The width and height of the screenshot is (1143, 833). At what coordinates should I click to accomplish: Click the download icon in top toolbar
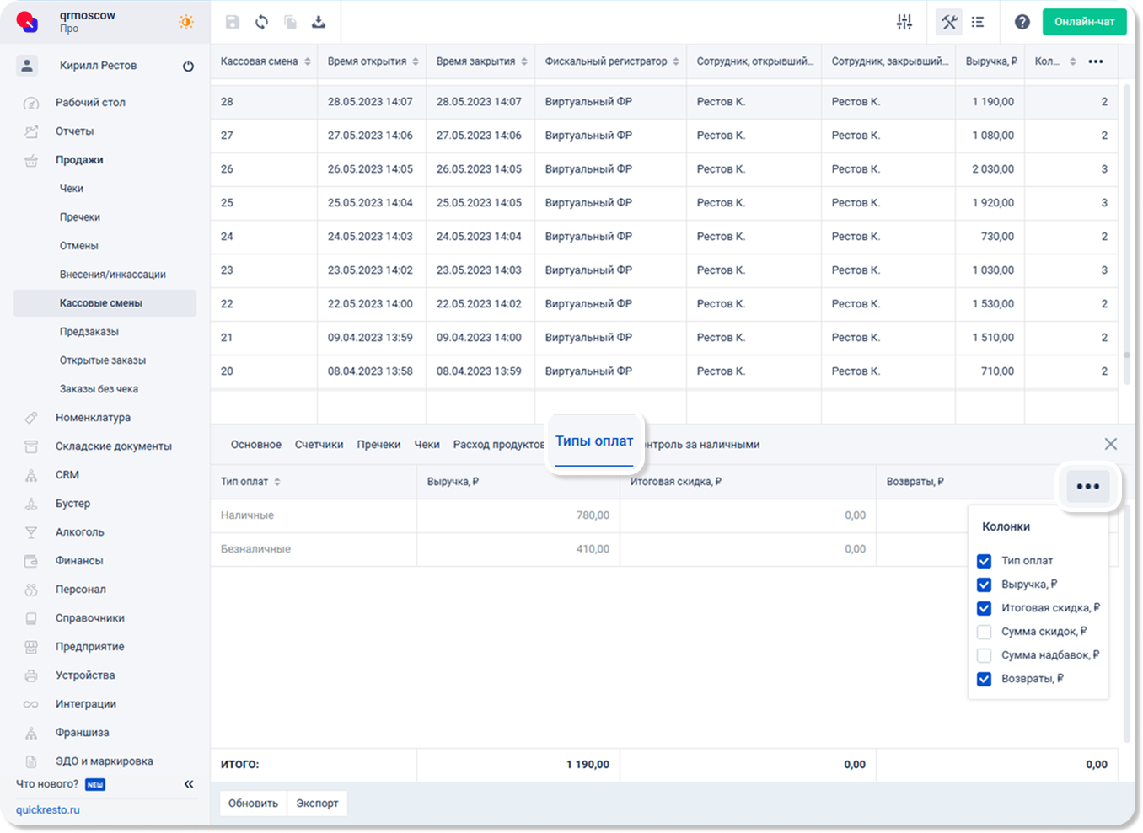click(319, 22)
